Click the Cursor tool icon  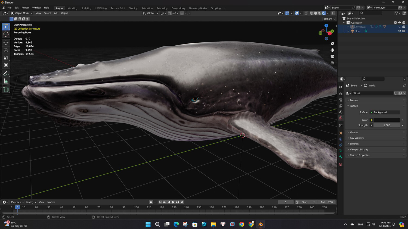coord(6,34)
